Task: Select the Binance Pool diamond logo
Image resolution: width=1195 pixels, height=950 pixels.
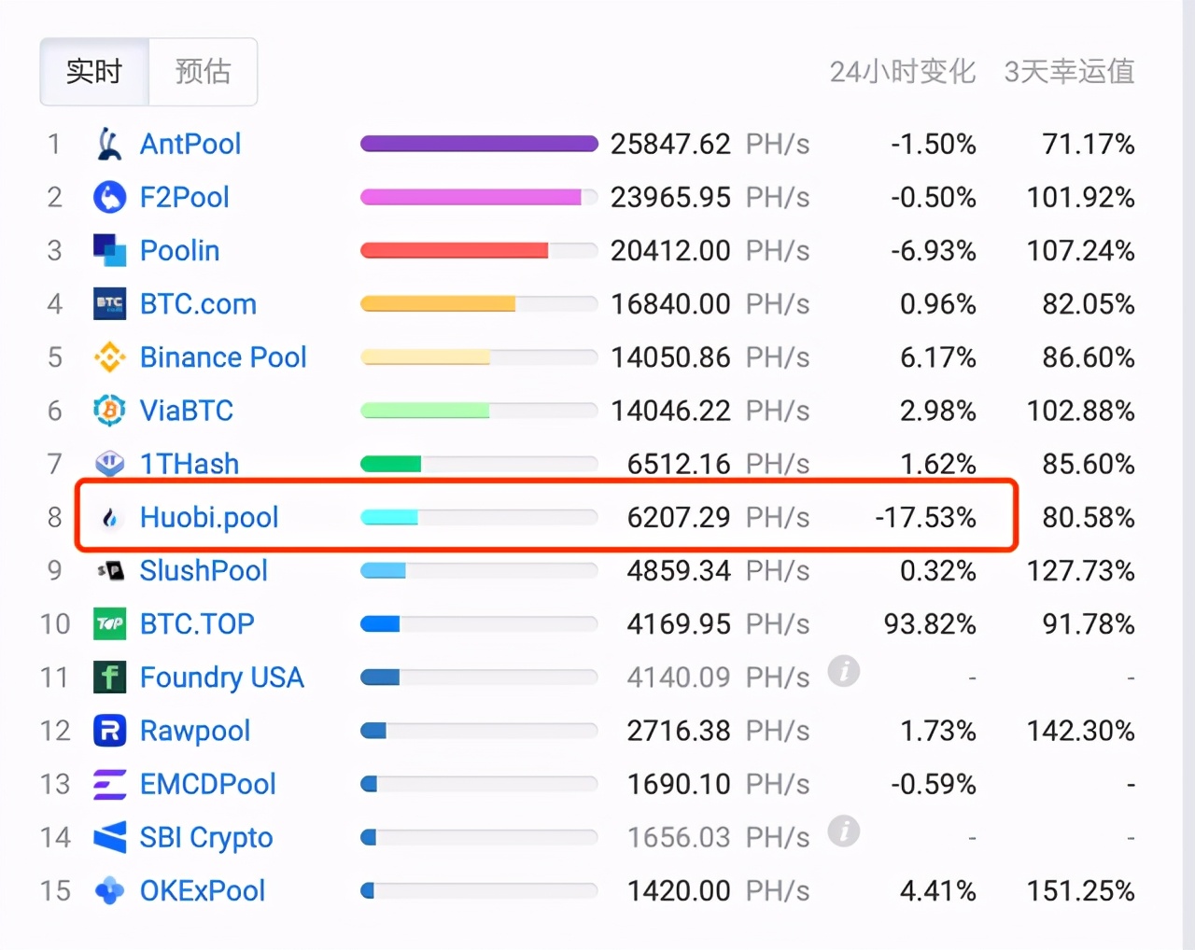Action: tap(108, 357)
